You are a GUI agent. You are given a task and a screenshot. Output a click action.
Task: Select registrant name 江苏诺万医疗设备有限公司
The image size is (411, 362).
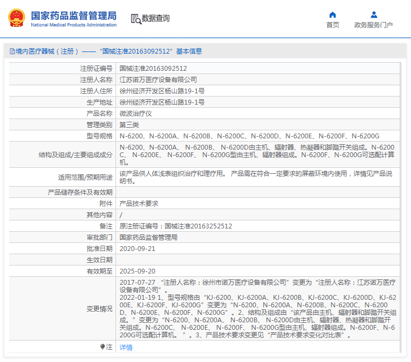(158, 80)
